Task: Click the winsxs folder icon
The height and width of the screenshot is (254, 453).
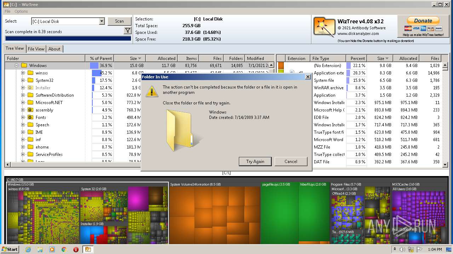Action: click(30, 73)
